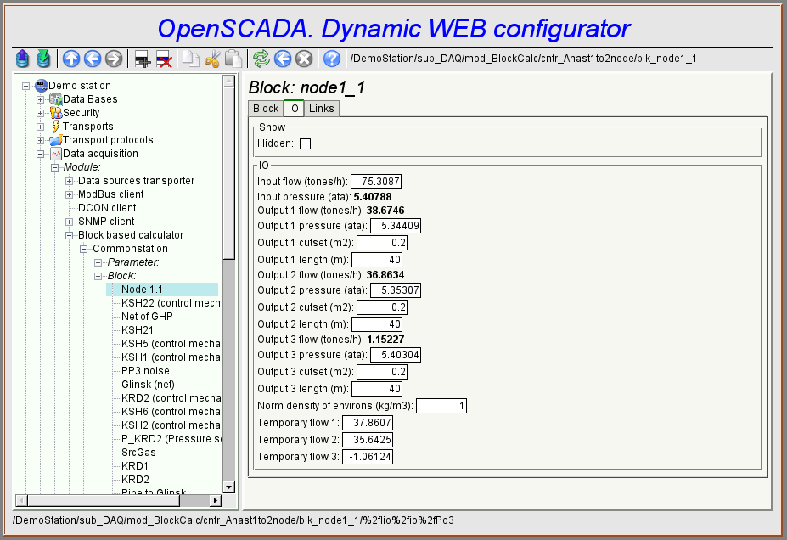
Task: Click the blue circle arrow icon beside refresh
Action: point(283,59)
